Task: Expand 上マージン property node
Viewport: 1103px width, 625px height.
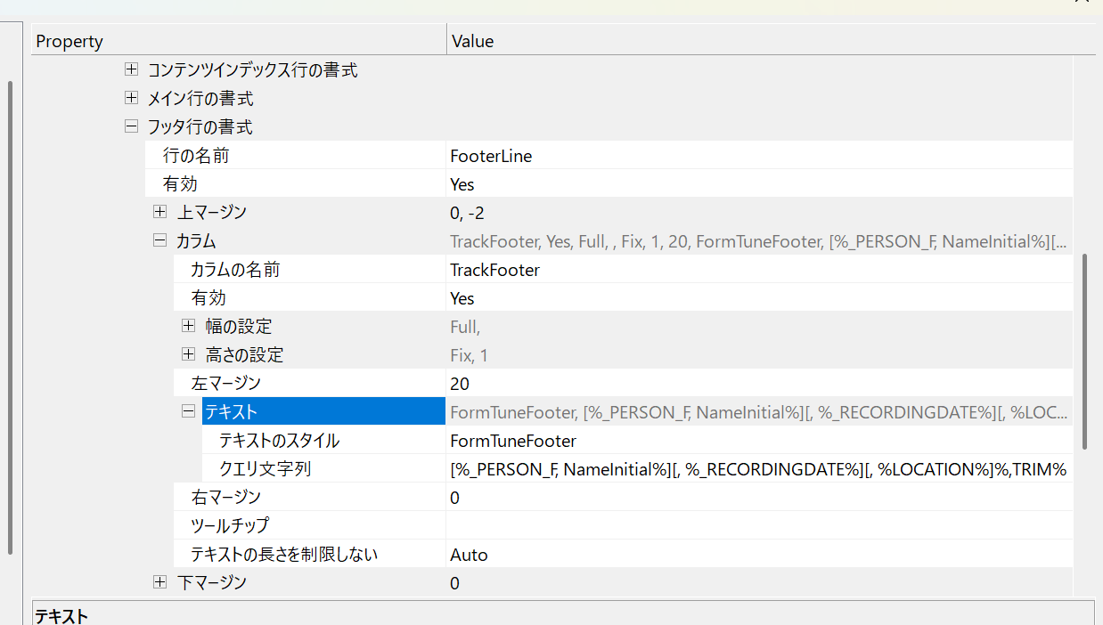Action: 159,212
